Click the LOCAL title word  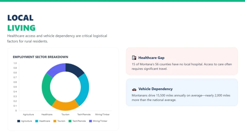click(x=20, y=18)
